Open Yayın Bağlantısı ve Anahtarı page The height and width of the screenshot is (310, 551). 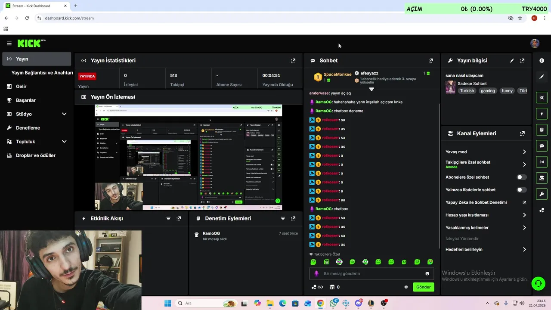42,73
